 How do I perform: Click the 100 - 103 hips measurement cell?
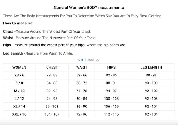(x=111, y=99)
